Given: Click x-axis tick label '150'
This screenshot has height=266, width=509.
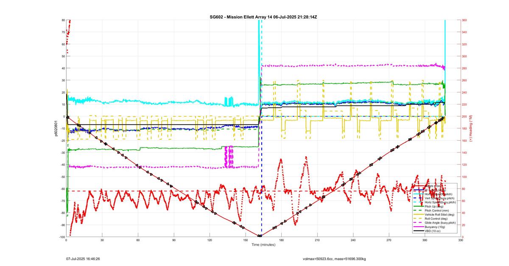Looking at the screenshot, I should (245, 240).
